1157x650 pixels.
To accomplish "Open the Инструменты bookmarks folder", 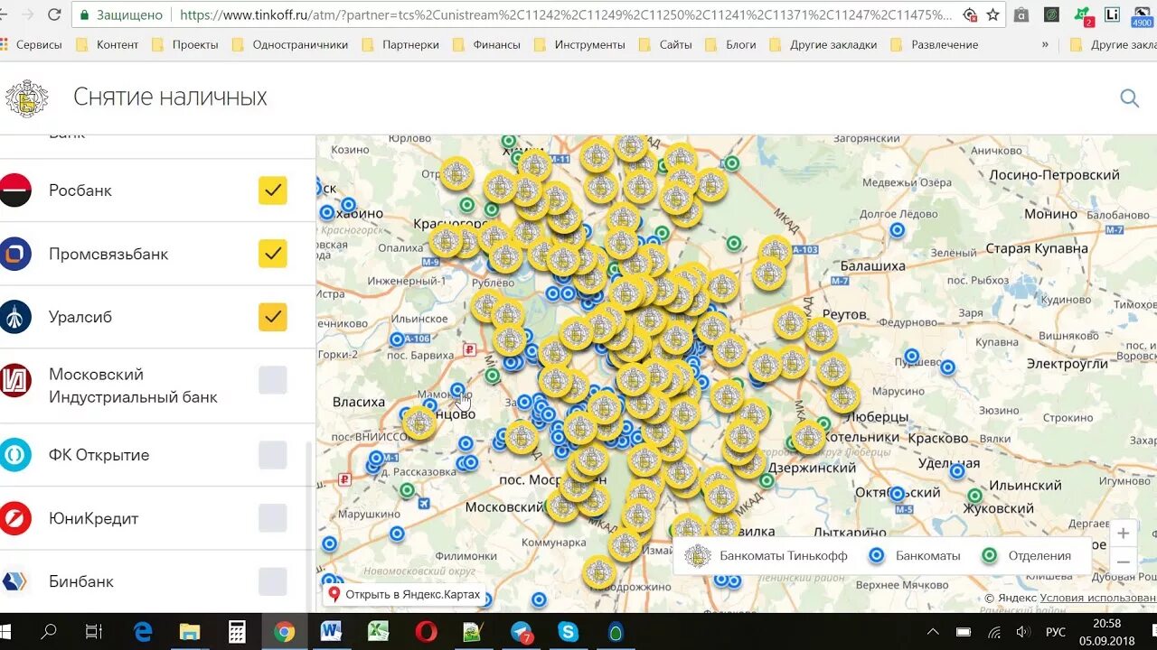I will 579,44.
